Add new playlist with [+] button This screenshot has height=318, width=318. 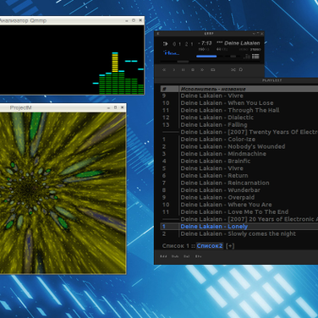230,246
